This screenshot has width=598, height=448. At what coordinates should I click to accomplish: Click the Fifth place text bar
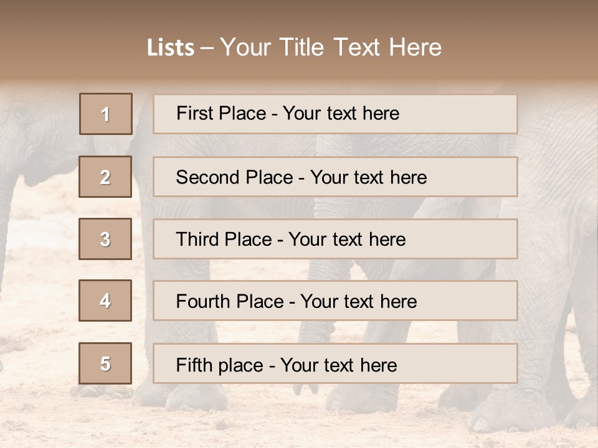[335, 363]
